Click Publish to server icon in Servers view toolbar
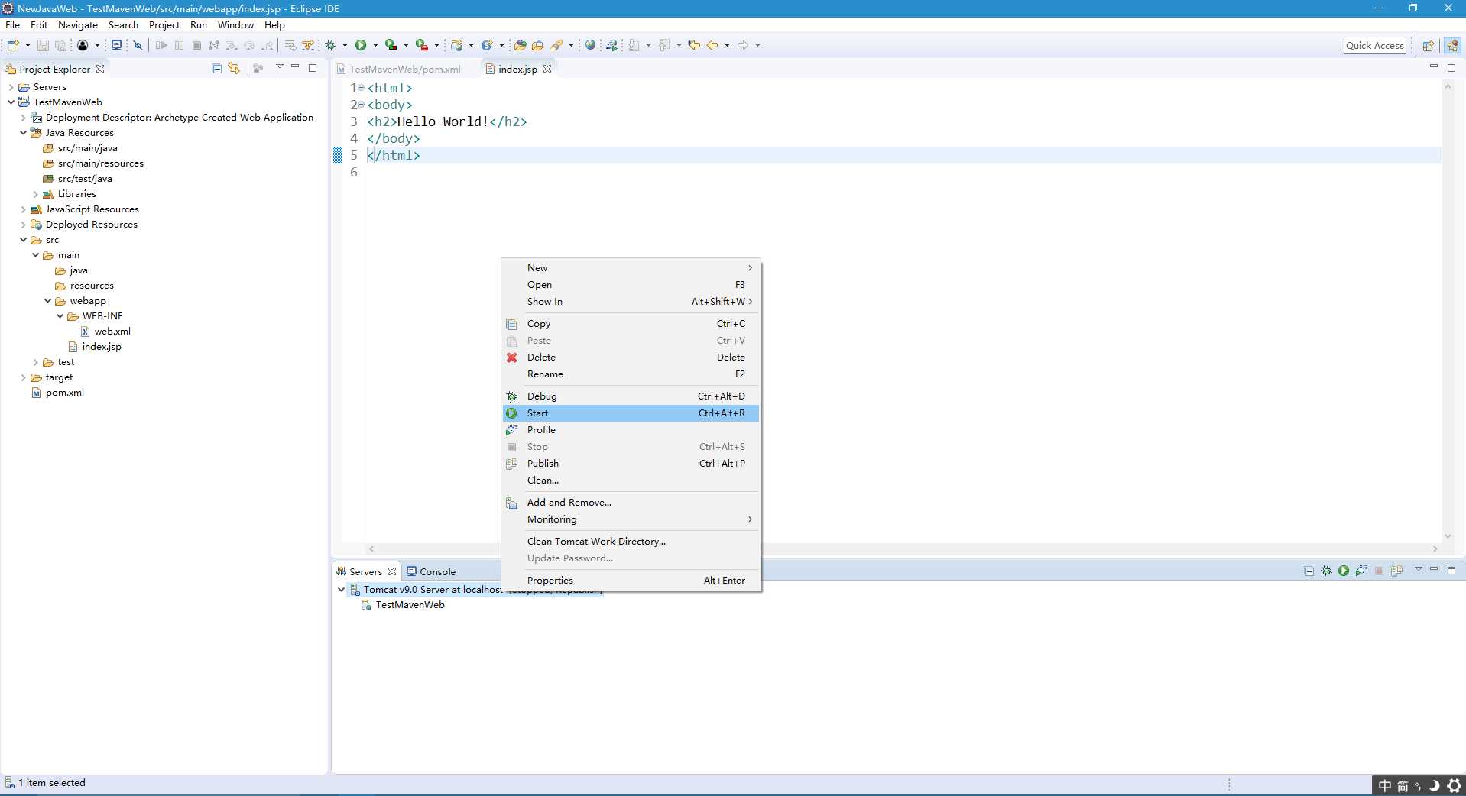This screenshot has width=1466, height=796. 1396,571
